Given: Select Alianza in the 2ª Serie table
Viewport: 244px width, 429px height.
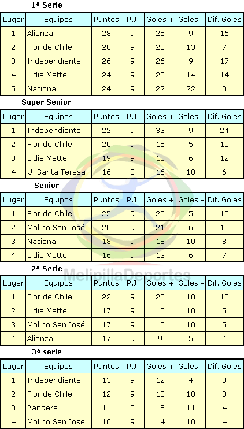Looking at the screenshot, I should (40, 338).
